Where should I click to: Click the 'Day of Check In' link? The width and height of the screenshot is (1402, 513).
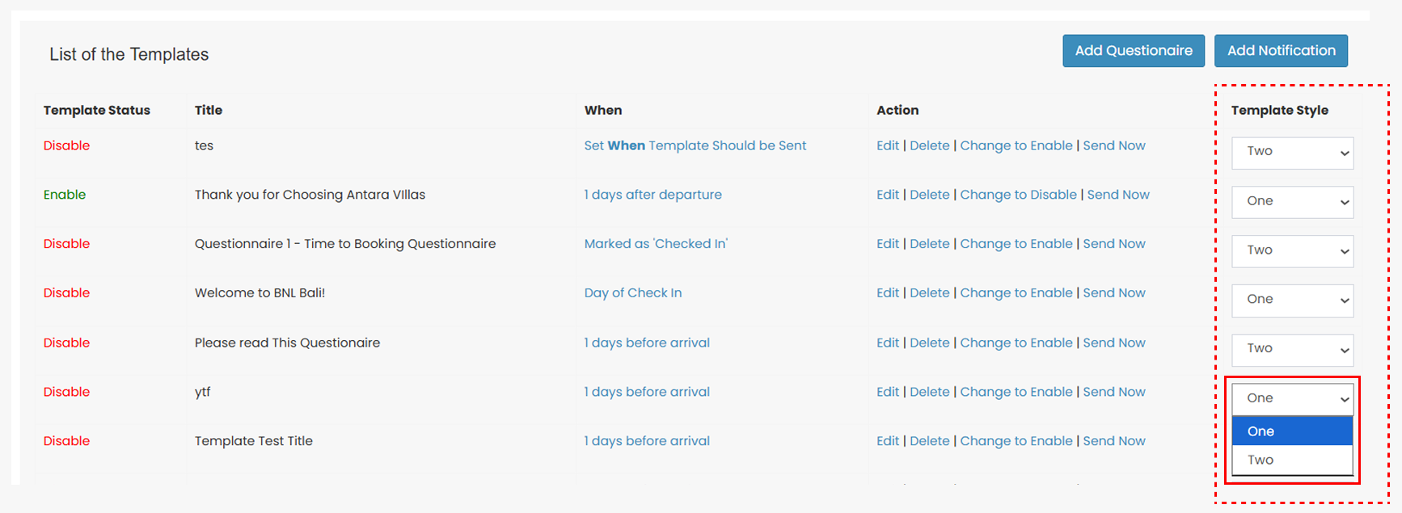632,293
